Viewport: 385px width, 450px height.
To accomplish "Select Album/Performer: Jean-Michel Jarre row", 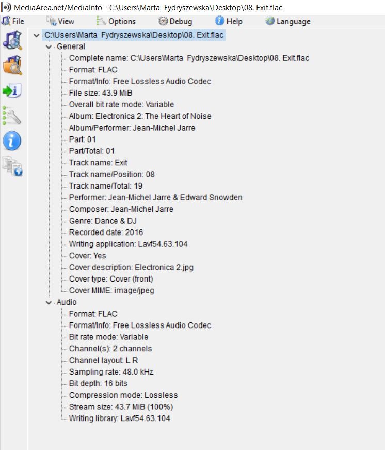I will [x=132, y=128].
